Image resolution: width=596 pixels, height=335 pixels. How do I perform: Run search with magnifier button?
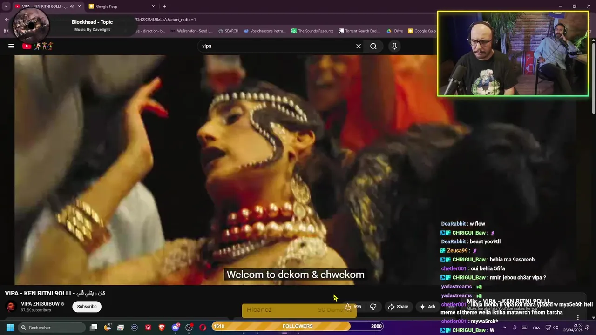point(373,46)
